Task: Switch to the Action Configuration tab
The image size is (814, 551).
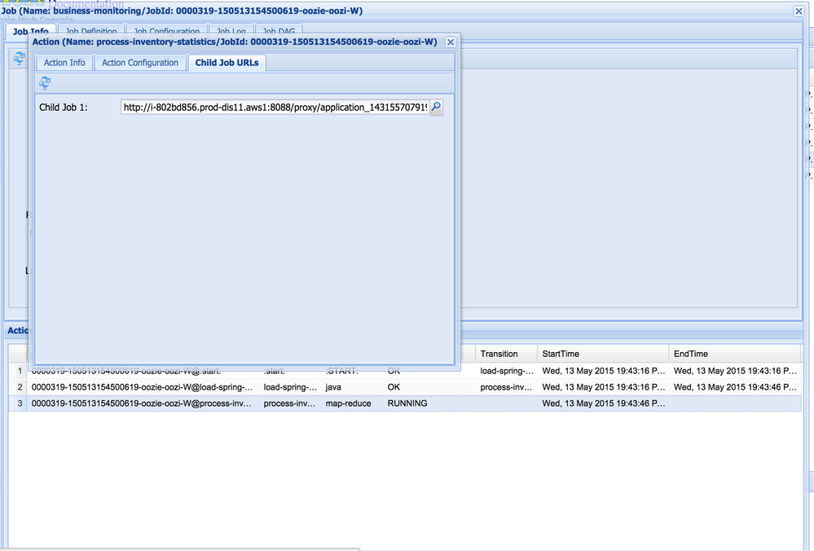Action: (139, 62)
